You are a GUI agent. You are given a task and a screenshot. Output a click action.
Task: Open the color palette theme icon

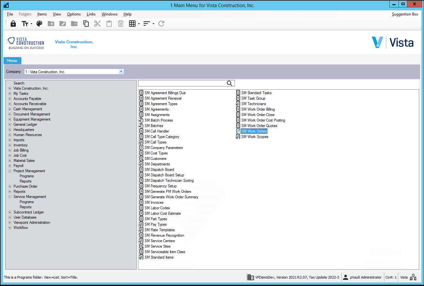(x=39, y=24)
